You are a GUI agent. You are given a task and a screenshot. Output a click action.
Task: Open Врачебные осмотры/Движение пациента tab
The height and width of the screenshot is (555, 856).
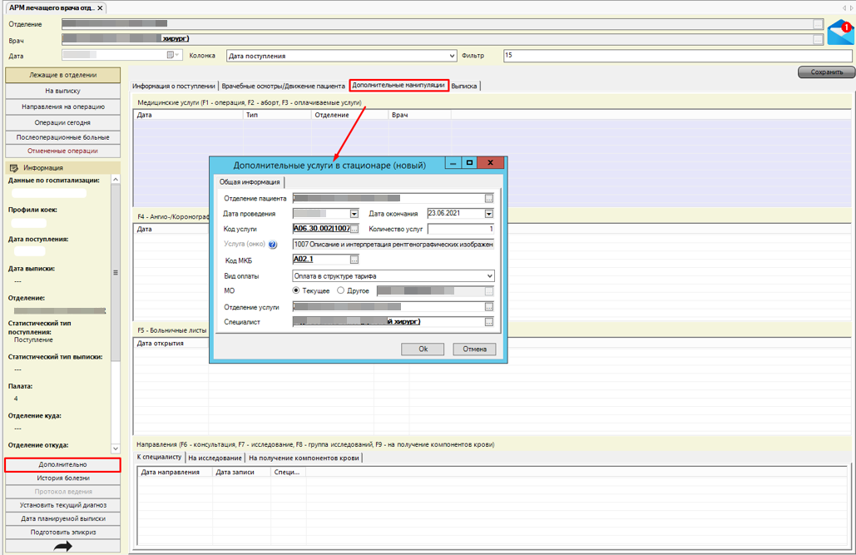pyautogui.click(x=284, y=86)
